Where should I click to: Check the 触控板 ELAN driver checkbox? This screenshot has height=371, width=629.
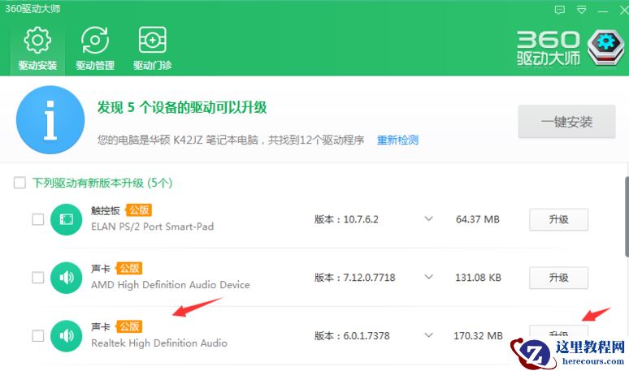(x=37, y=219)
